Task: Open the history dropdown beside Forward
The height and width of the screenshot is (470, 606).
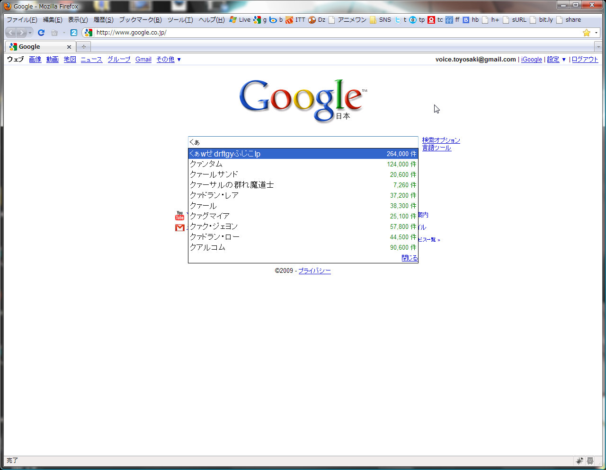Action: tap(30, 33)
